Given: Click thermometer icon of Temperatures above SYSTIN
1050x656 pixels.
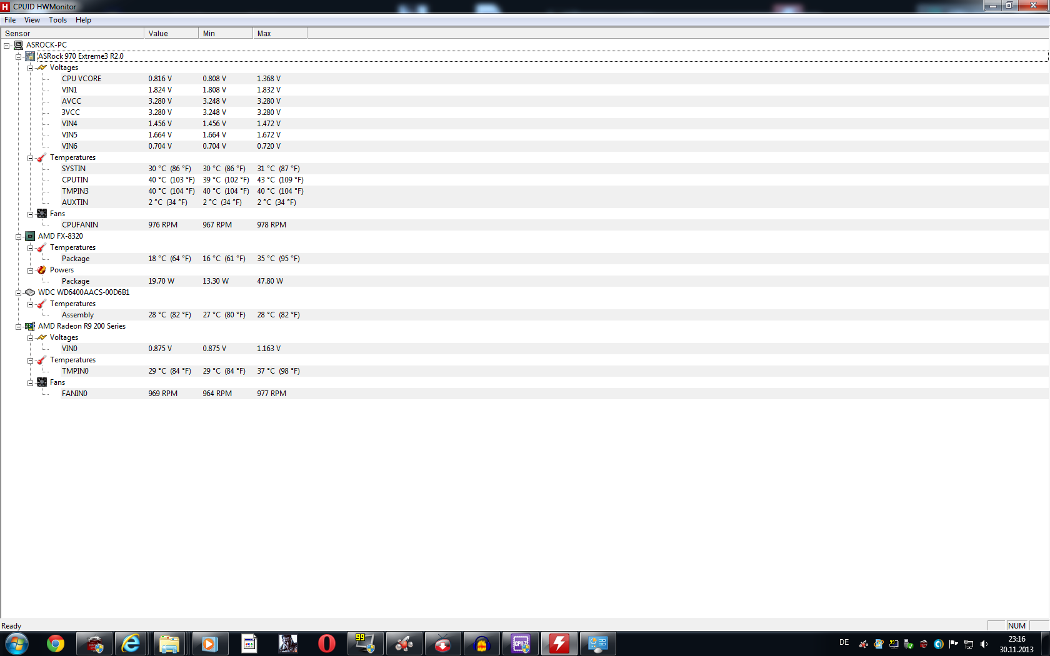Looking at the screenshot, I should click(x=42, y=157).
